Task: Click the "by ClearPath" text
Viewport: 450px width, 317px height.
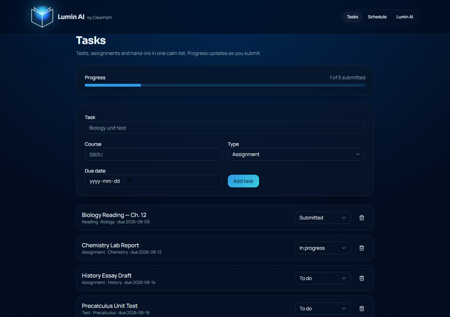Action: point(99,18)
